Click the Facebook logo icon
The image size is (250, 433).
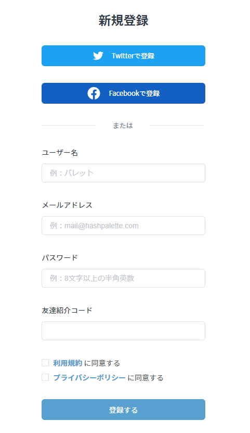(94, 93)
